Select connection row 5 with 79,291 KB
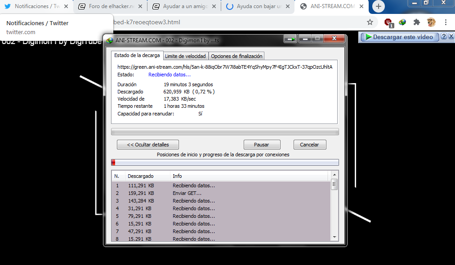This screenshot has height=265, width=455. click(x=221, y=216)
